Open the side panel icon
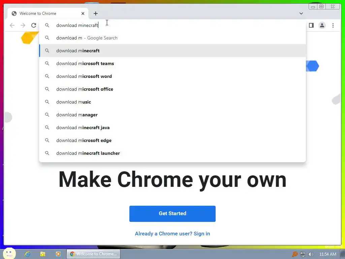 [311, 25]
